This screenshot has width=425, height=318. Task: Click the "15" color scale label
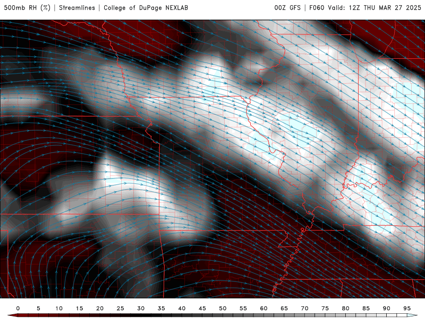coord(79,308)
